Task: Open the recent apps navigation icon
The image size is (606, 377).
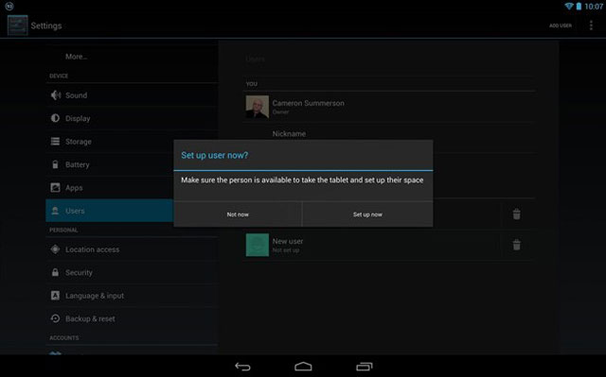Action: click(364, 367)
